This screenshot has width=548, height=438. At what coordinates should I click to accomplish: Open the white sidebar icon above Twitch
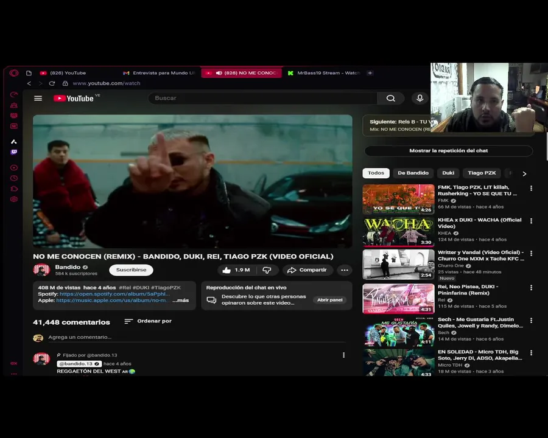tap(14, 142)
